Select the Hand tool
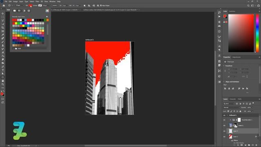Viewport: 261px width, 147px height. 3,81
